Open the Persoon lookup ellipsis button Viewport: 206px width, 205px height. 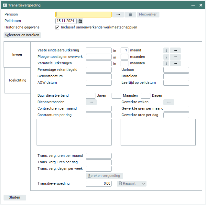tap(118, 15)
